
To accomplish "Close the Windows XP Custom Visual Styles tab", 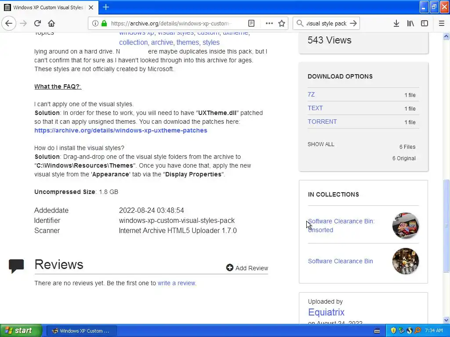I will coord(91,7).
